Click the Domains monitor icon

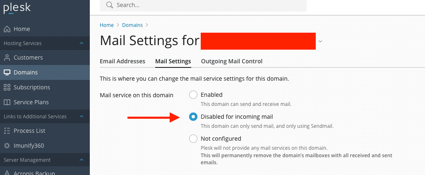(7, 72)
